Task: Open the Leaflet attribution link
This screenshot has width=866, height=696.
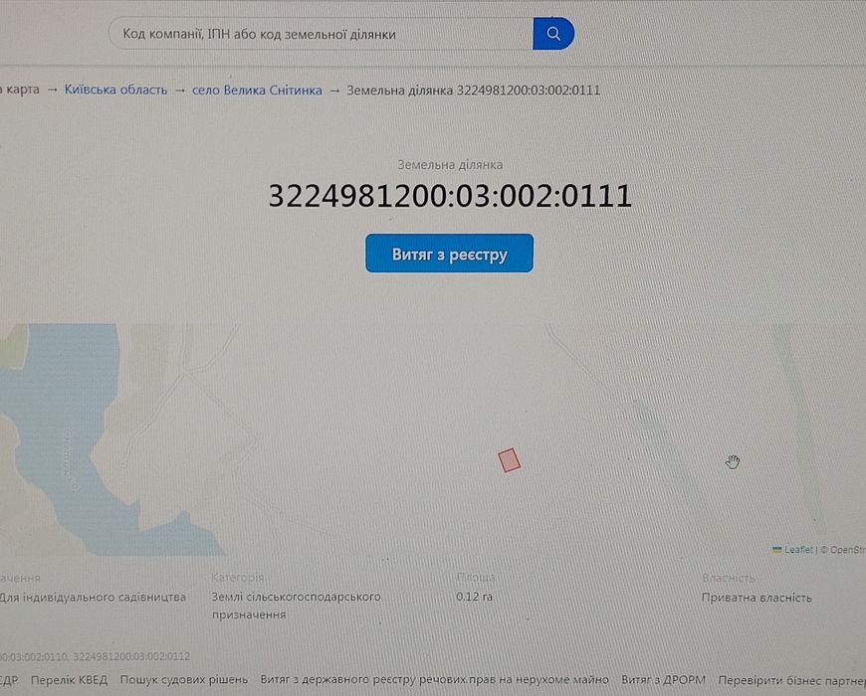Action: coord(798,549)
